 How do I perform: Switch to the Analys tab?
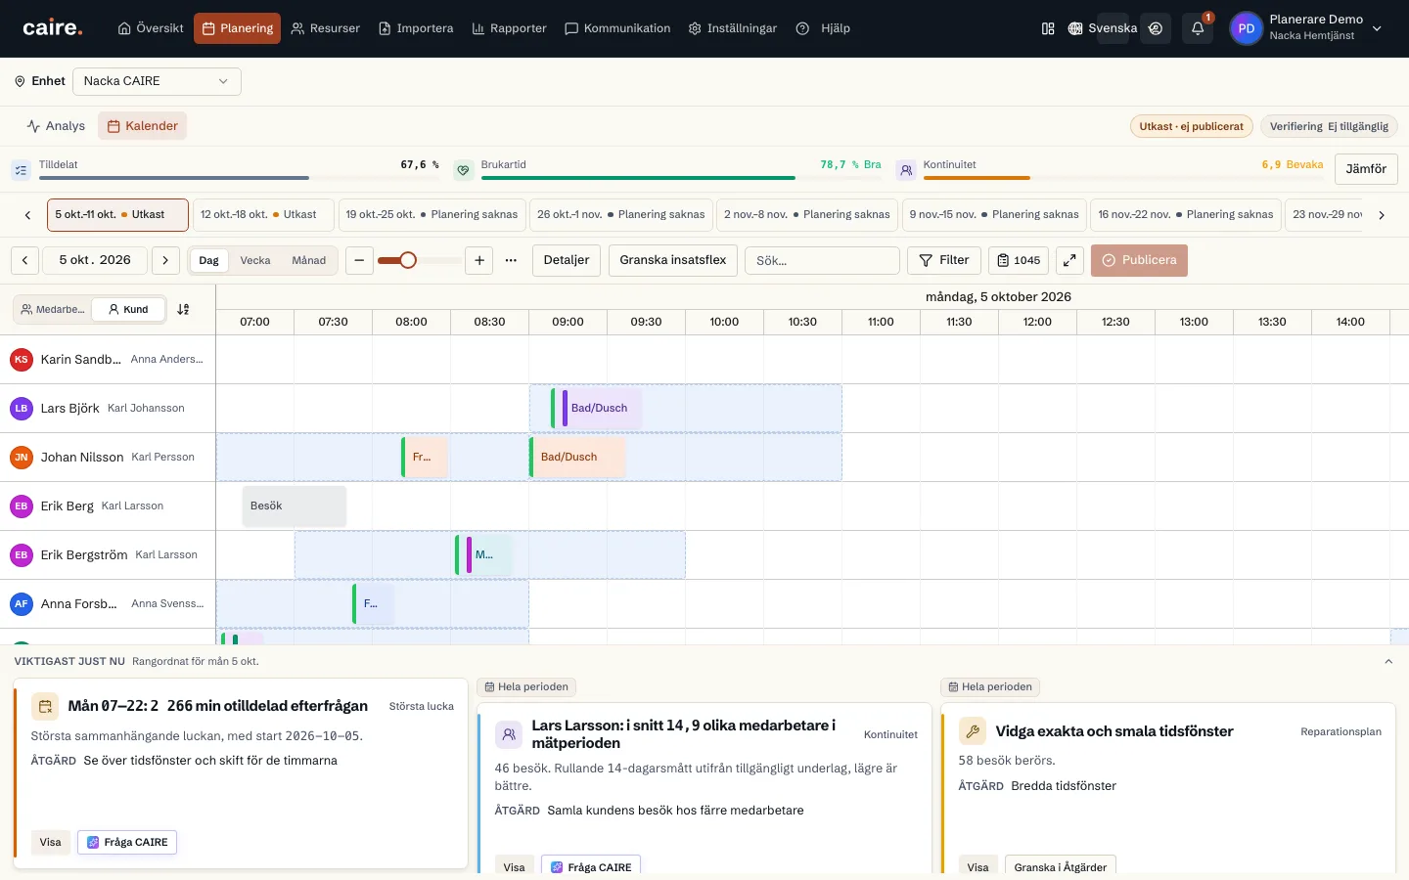56,126
